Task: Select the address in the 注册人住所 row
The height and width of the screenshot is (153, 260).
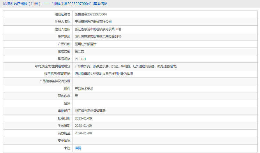Action: (98, 29)
